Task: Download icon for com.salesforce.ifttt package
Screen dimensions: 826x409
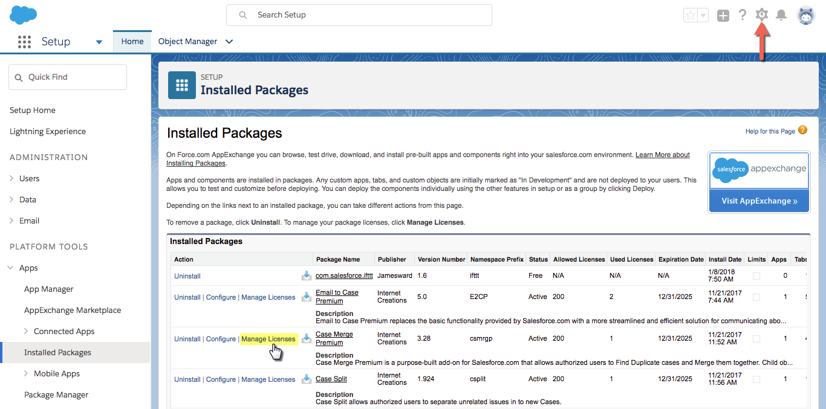Action: (x=307, y=275)
